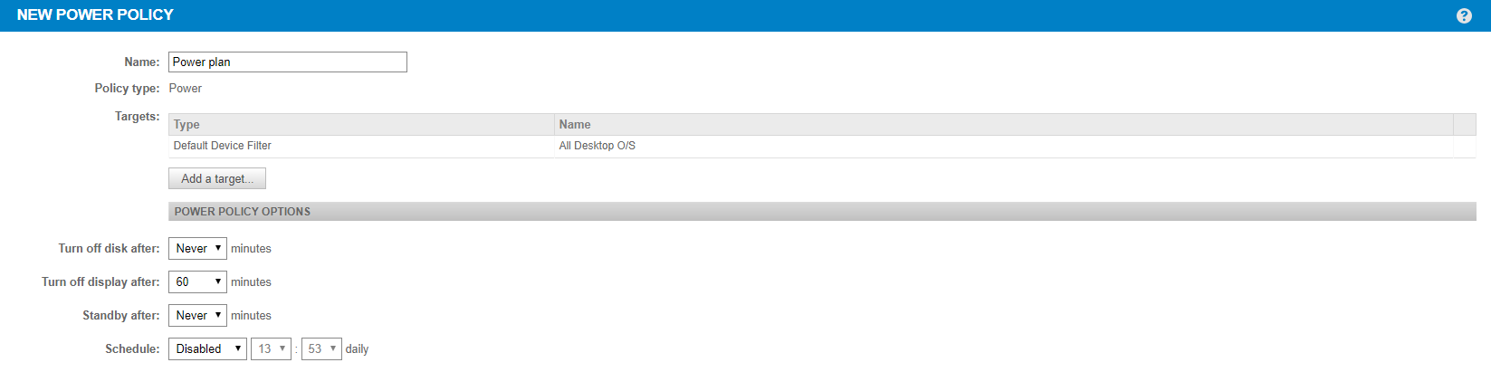Click the Policy type value Power

pyautogui.click(x=186, y=88)
